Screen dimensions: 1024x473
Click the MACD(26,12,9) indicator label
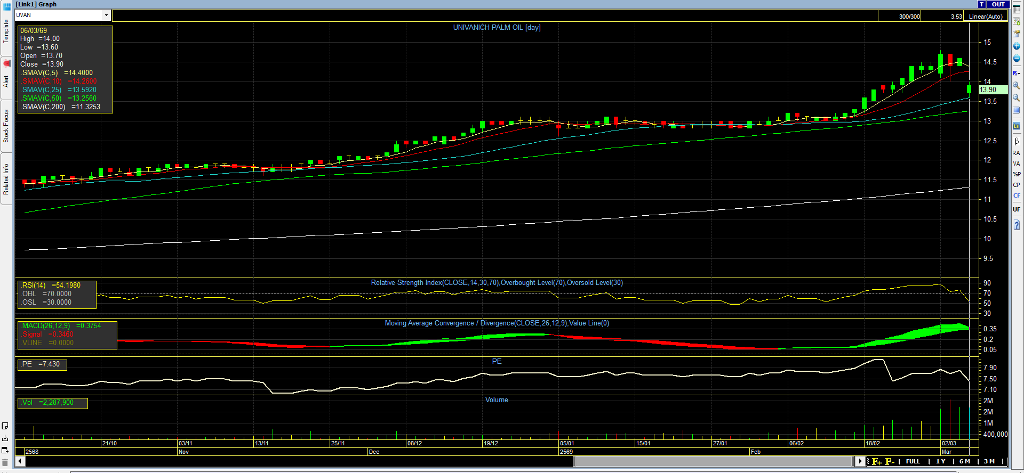click(61, 326)
